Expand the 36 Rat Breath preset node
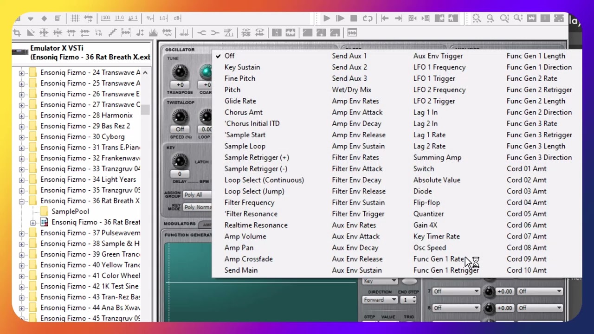 (32, 223)
